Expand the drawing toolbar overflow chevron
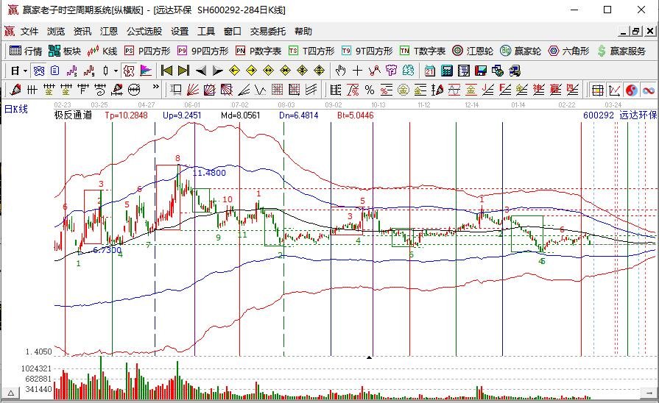The width and height of the screenshot is (659, 403). pyautogui.click(x=156, y=87)
